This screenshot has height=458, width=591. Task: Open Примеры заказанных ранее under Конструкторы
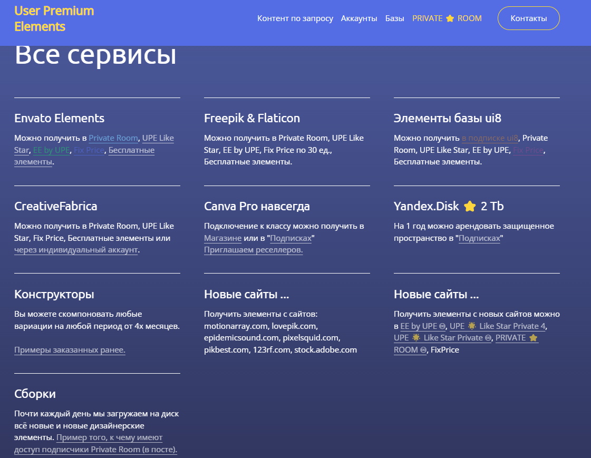[x=70, y=349]
